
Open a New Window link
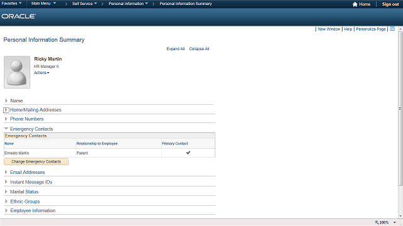[329, 30]
